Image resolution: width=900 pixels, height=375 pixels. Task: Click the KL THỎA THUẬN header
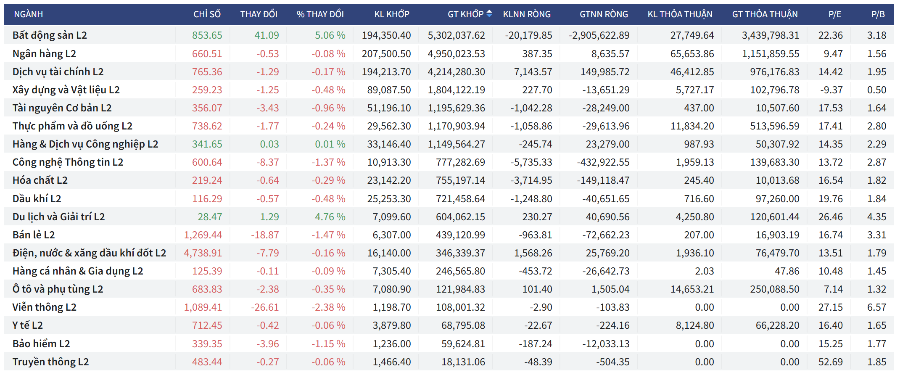pos(680,14)
